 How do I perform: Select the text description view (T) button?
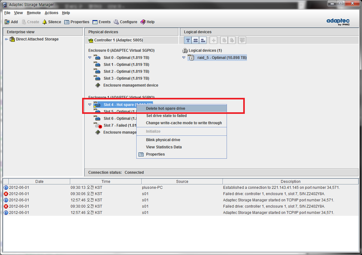pos(188,40)
